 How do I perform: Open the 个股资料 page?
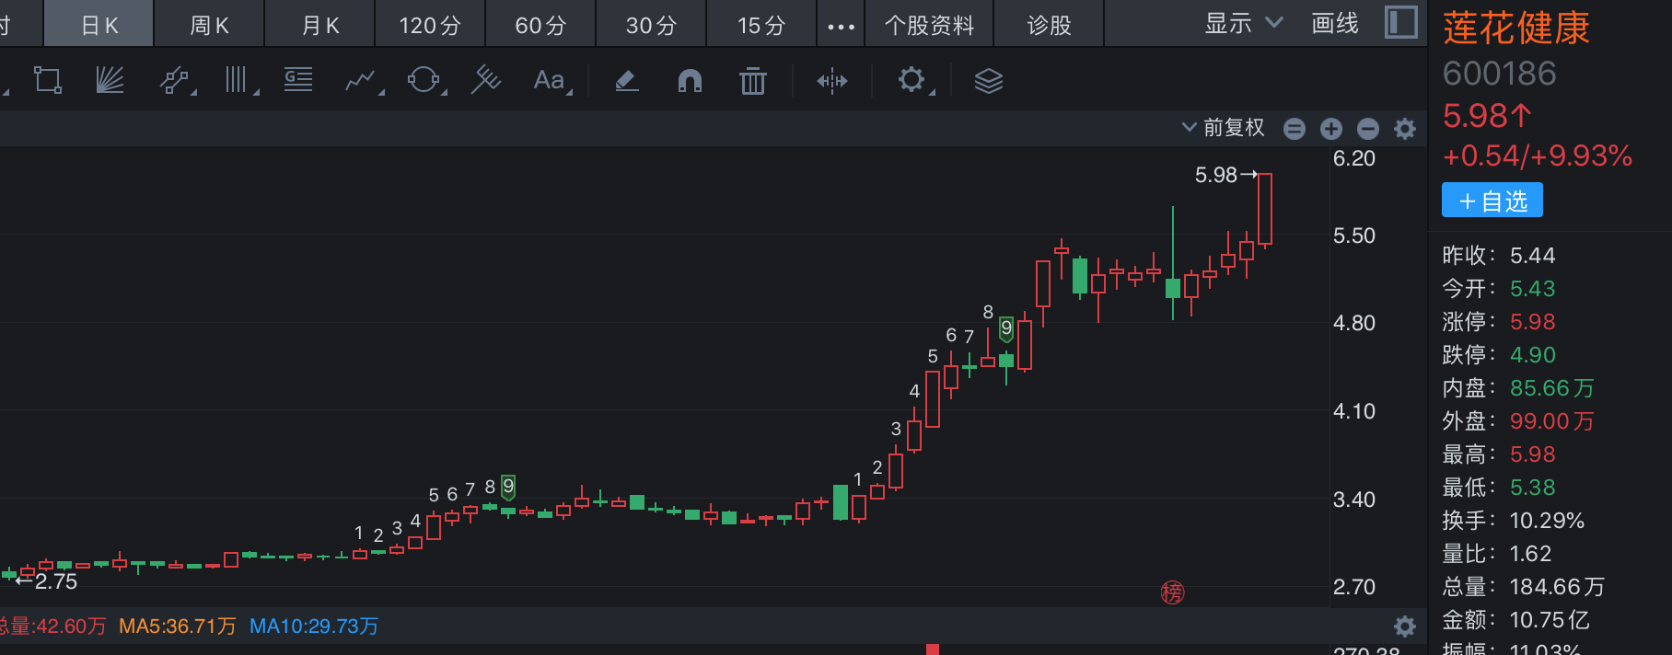(929, 25)
